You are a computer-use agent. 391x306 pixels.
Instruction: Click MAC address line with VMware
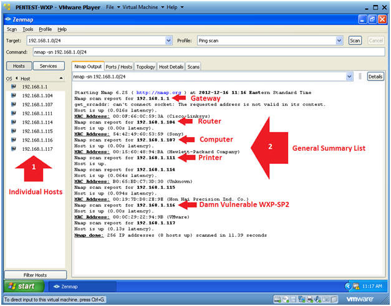(x=132, y=217)
